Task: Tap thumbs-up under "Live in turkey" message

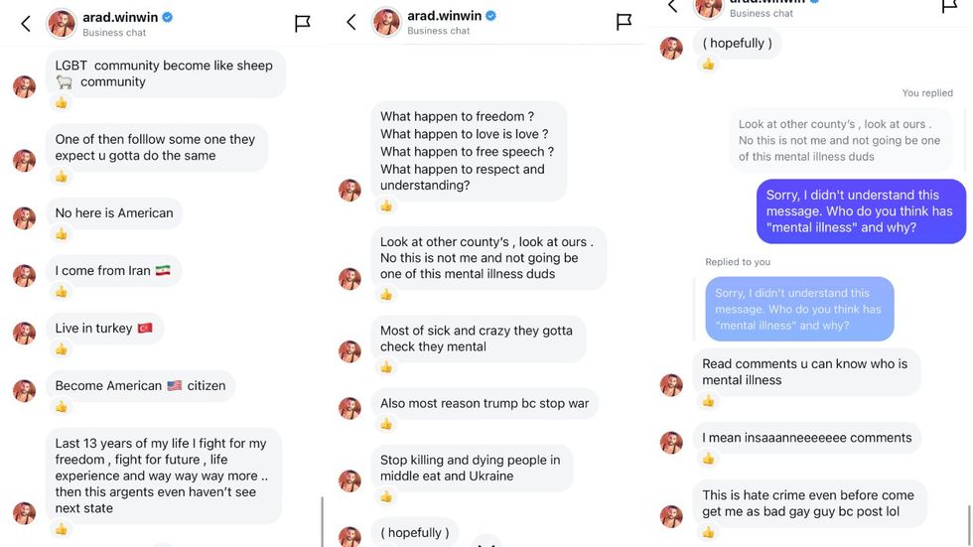Action: tap(62, 349)
